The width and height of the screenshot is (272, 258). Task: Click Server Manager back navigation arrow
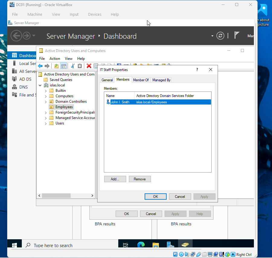click(x=16, y=36)
